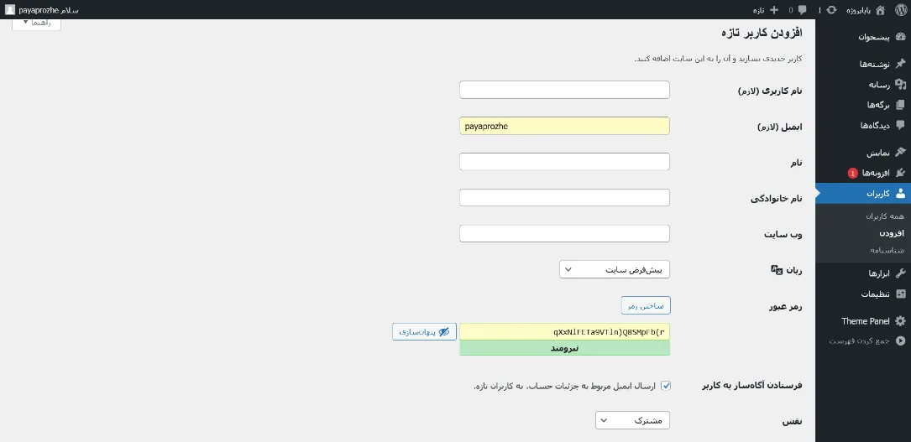Open the comments bubble icon in admin bar
Screen dimensions: 911x442
pyautogui.click(x=803, y=10)
